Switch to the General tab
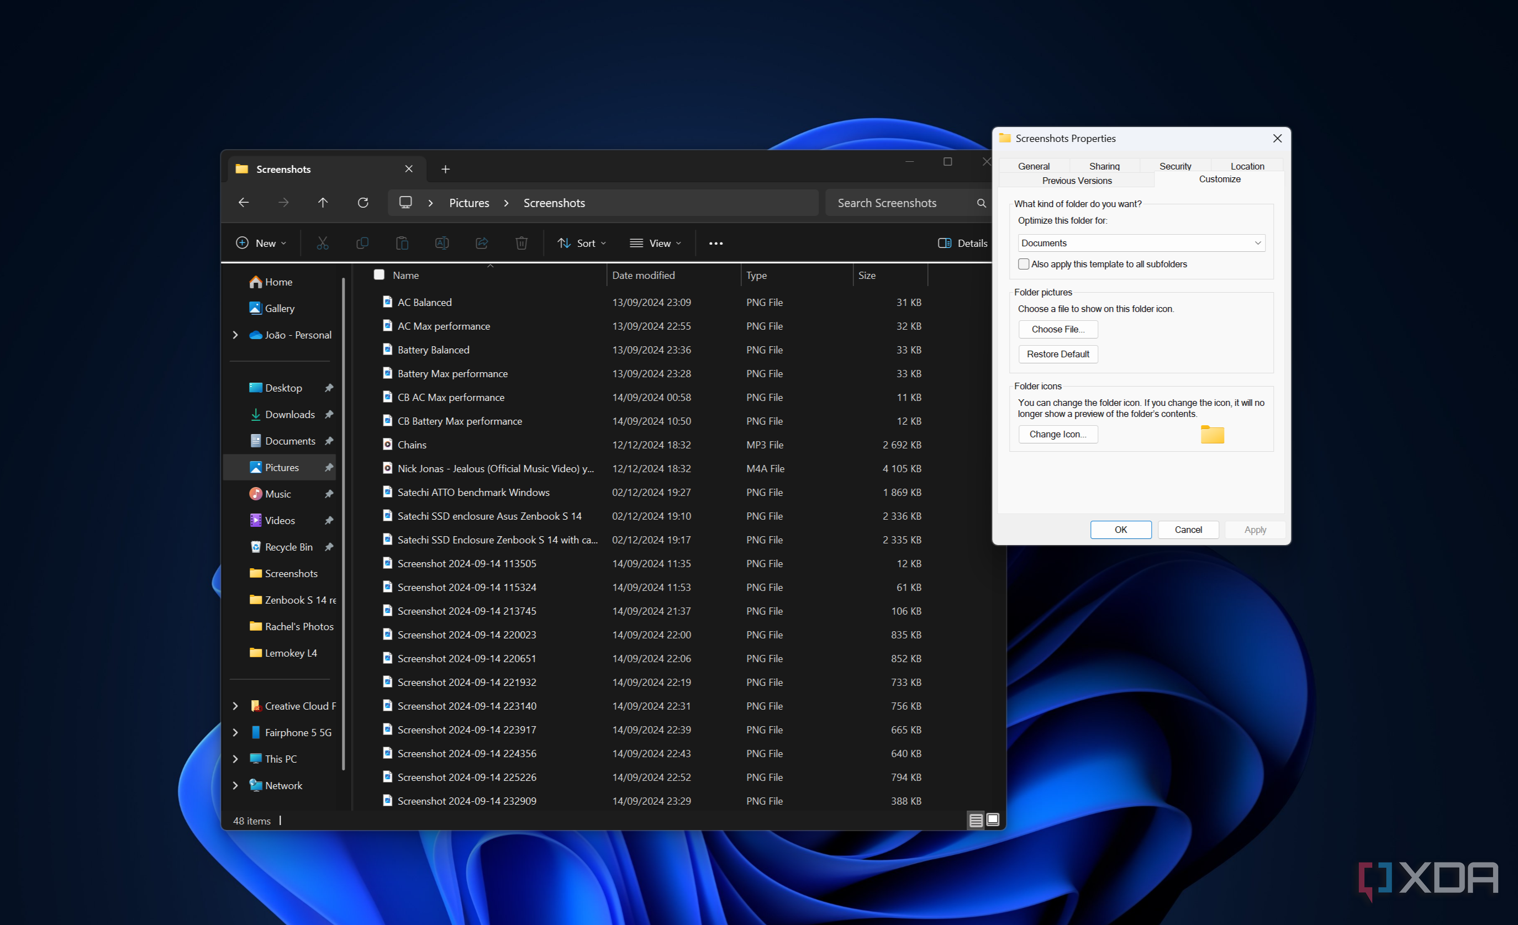This screenshot has width=1518, height=925. pyautogui.click(x=1034, y=166)
